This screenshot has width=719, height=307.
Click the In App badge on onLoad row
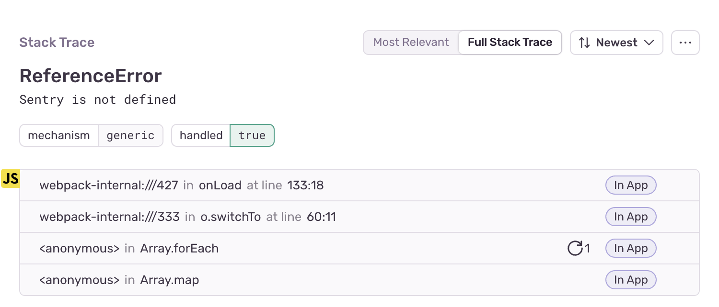pyautogui.click(x=631, y=185)
